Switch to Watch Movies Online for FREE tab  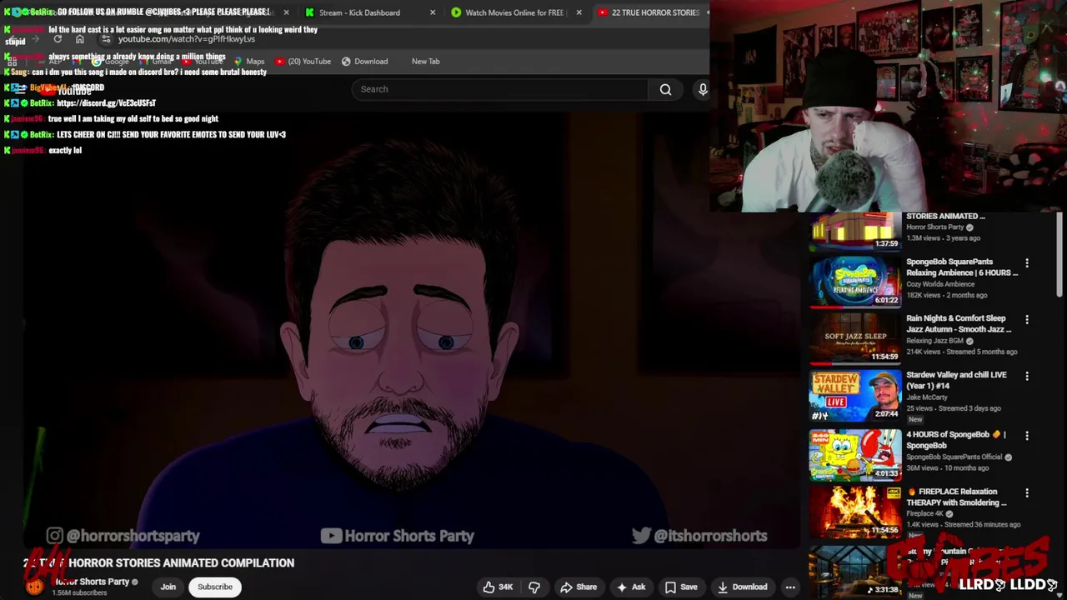click(x=514, y=12)
